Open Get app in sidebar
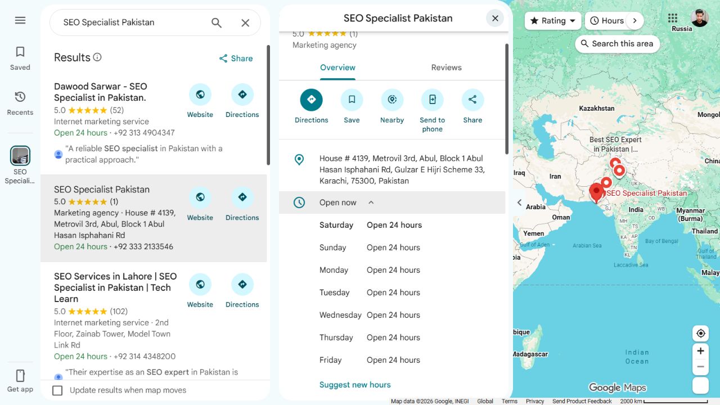Screen dimensions: 720x405 (x=20, y=381)
